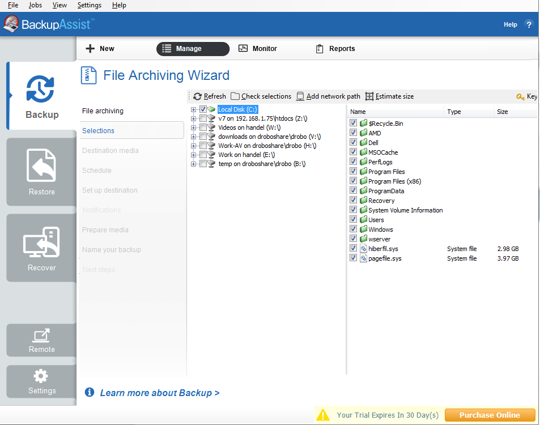Viewport: 540px width, 425px height.
Task: Check the v7 on 192.168.1.75 (Z:) checkbox
Action: 203,118
